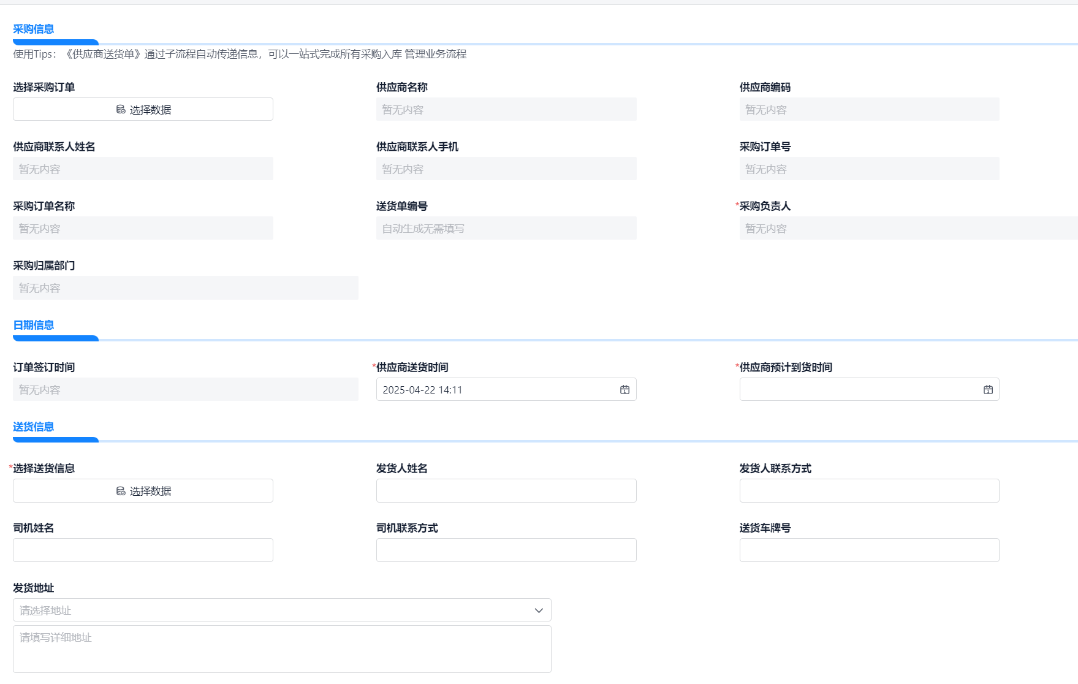The height and width of the screenshot is (684, 1078).
Task: Click the 司机联系方式 input field
Action: pyautogui.click(x=506, y=550)
